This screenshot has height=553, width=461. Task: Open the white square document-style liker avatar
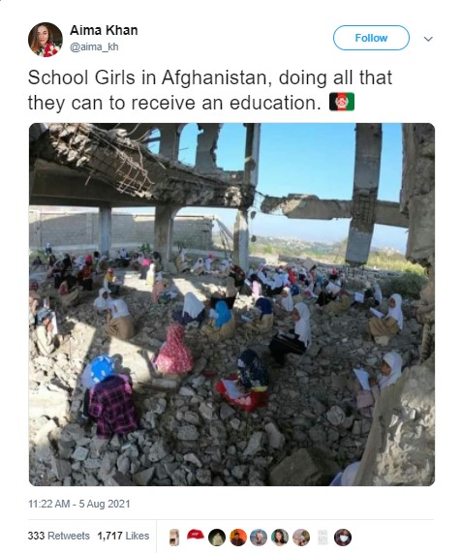(323, 538)
